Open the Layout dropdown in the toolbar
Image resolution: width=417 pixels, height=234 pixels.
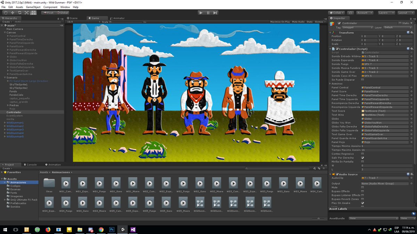pos(405,12)
